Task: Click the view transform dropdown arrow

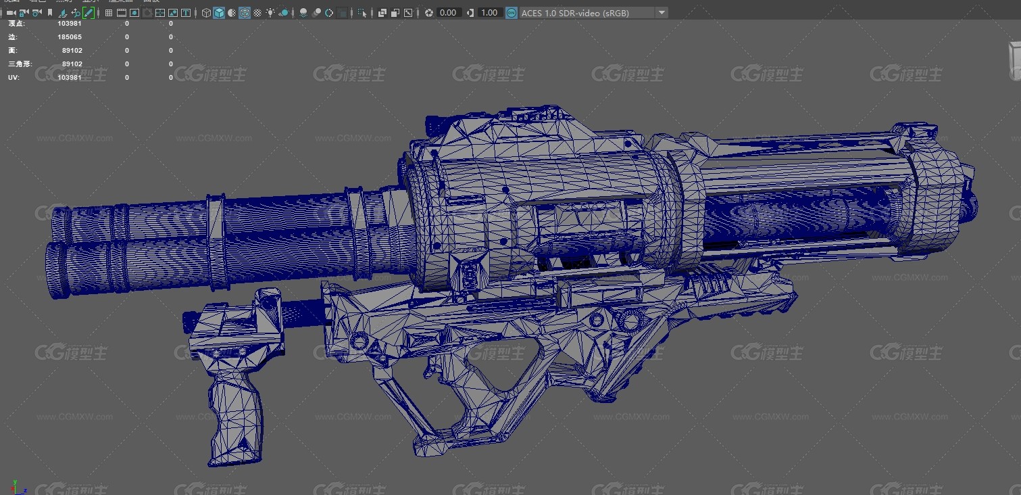Action: 662,13
